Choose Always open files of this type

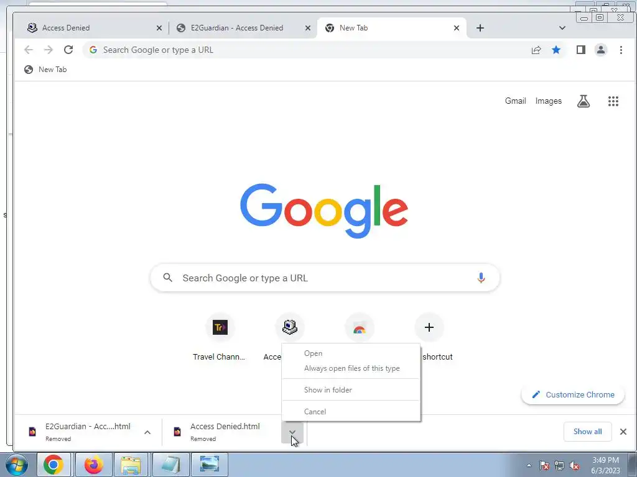[x=351, y=368]
